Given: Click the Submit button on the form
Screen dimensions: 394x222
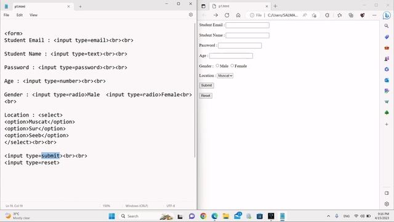Looking at the screenshot, I should (207, 85).
